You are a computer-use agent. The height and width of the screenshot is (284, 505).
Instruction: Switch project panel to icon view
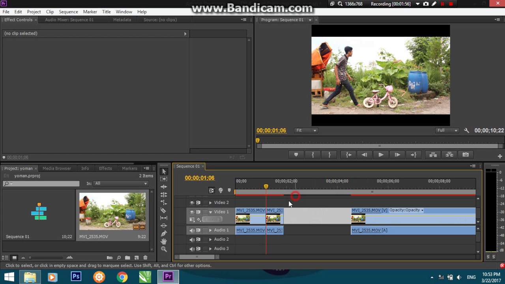tap(14, 258)
